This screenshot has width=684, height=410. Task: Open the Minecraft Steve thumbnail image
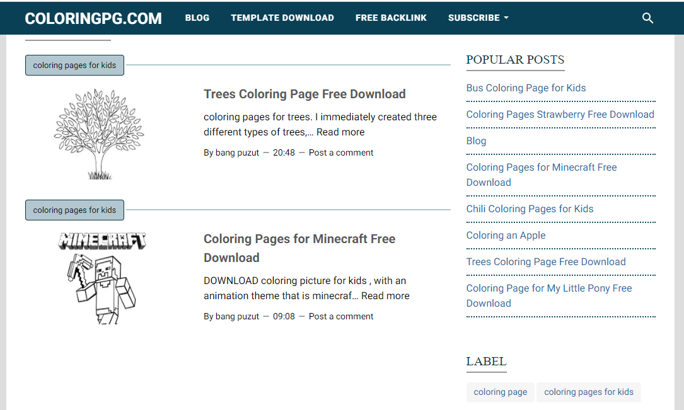pos(101,278)
